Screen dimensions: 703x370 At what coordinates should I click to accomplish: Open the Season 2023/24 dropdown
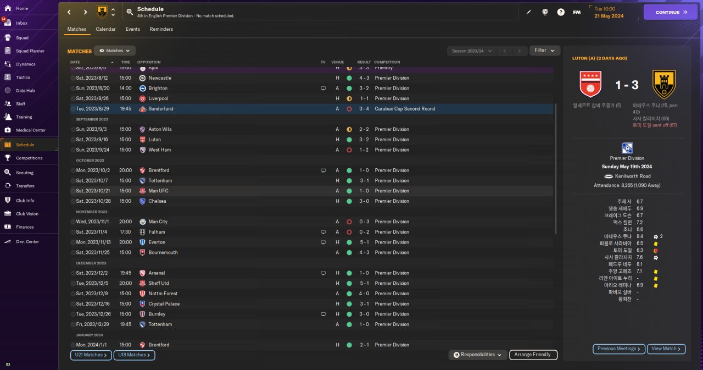471,51
